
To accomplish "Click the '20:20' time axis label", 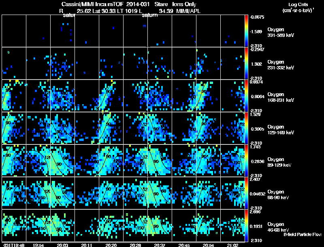I will tap(111, 245).
